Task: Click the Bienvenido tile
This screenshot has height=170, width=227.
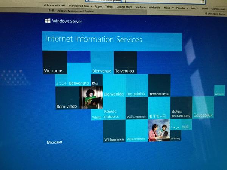Action: (x=114, y=85)
